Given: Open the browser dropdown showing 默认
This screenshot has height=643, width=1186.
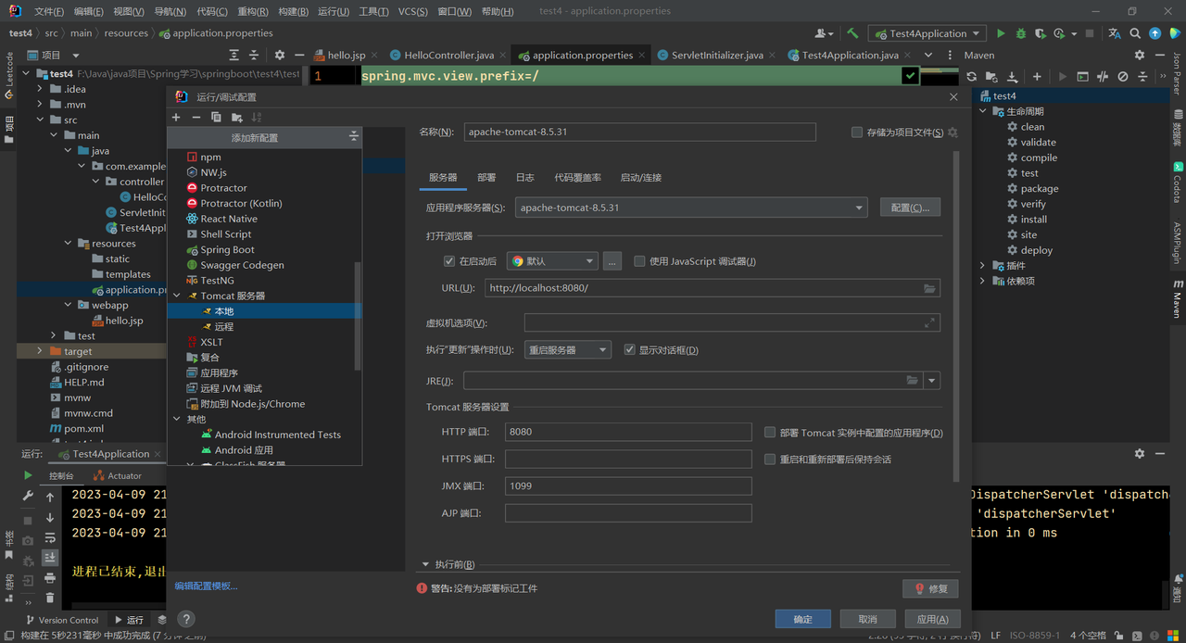Looking at the screenshot, I should pyautogui.click(x=551, y=261).
